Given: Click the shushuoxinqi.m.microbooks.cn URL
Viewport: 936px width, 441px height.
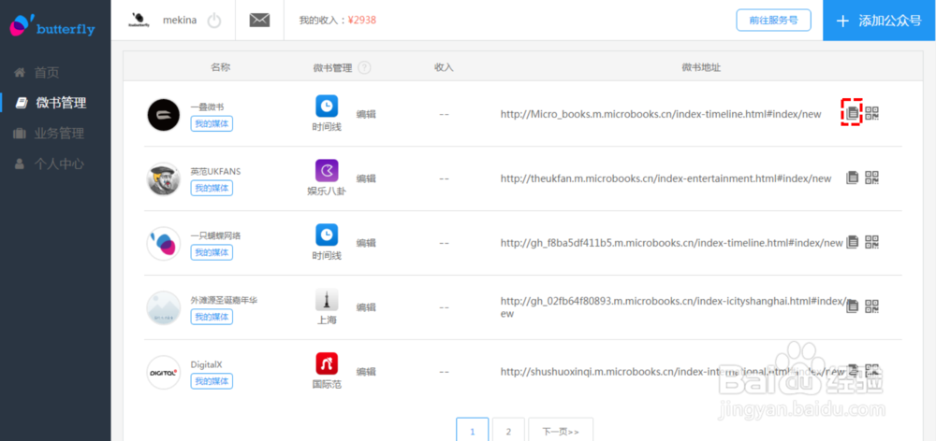Looking at the screenshot, I should [673, 371].
